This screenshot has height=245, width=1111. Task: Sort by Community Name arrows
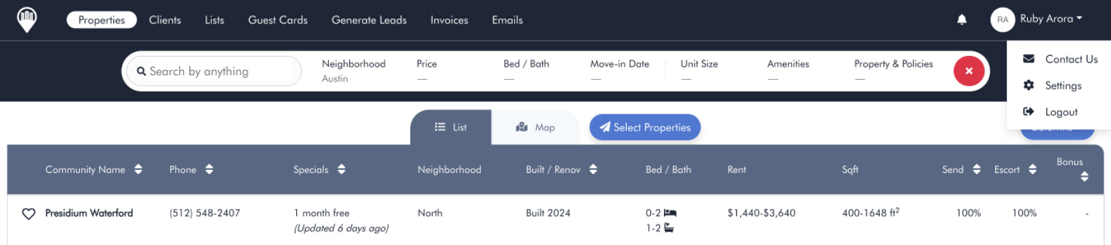point(138,169)
